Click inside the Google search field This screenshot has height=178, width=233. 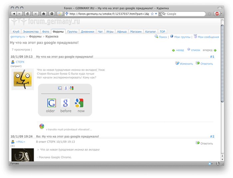click(x=185, y=14)
